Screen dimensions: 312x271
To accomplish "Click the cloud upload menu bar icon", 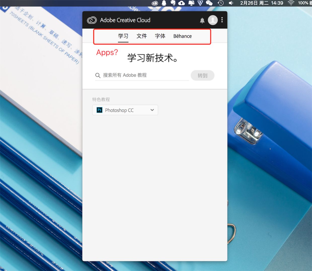I will coord(181,3).
